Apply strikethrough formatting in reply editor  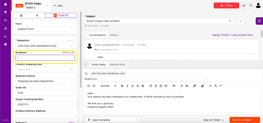(x=138, y=86)
